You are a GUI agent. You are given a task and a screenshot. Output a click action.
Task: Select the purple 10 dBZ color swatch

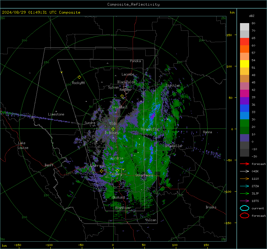pyautogui.click(x=244, y=138)
